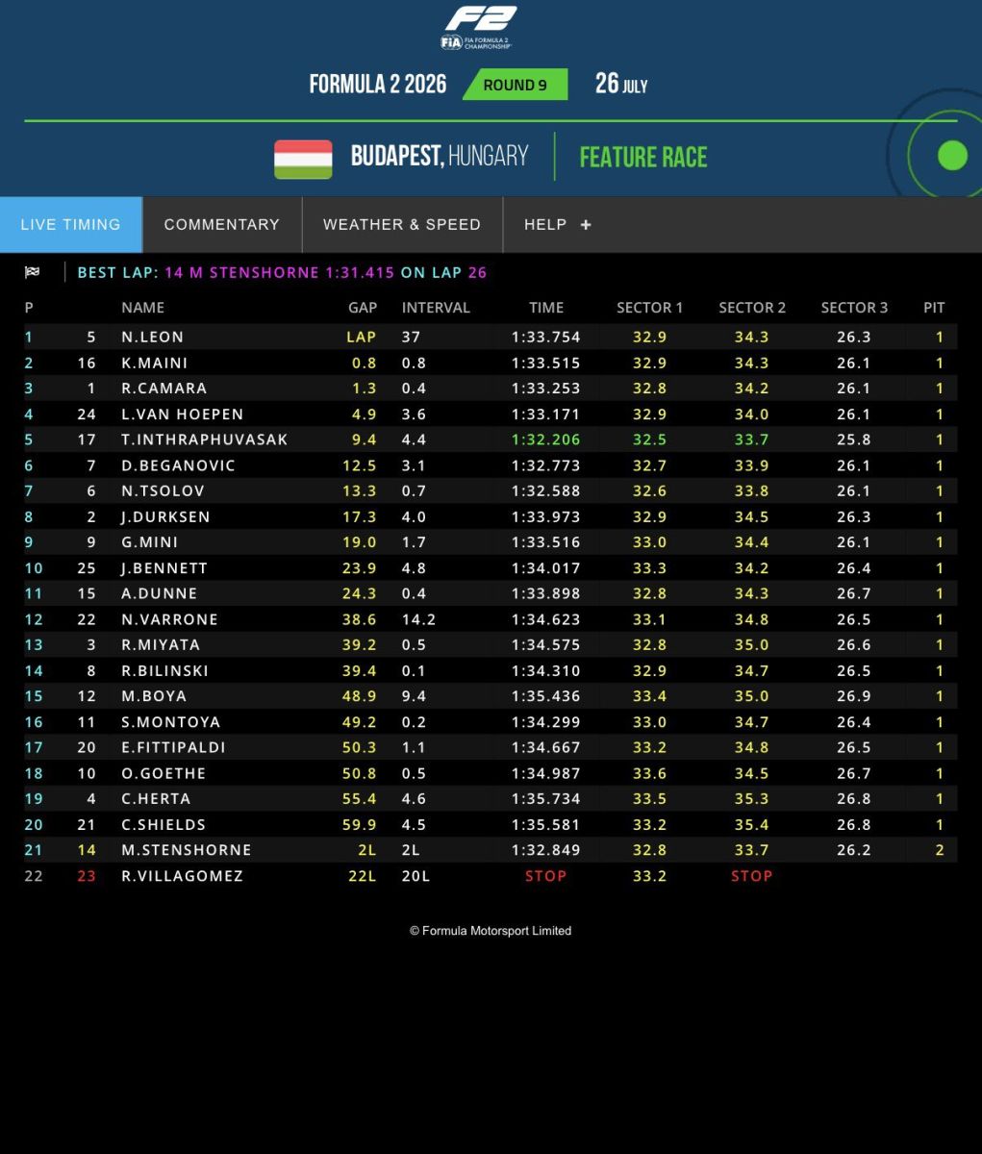Select driver L.VAN HOEPEN name
Screen dimensions: 982x1154
(182, 414)
